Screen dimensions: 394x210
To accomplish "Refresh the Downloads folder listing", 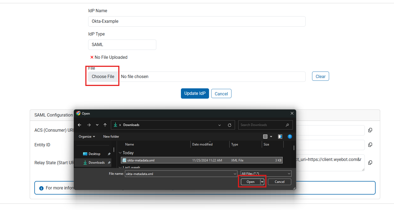I will pos(230,125).
